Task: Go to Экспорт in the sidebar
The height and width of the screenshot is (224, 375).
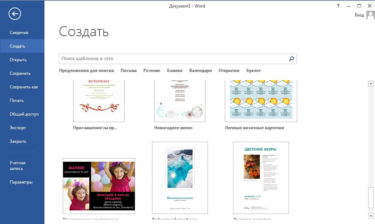Action: pos(18,128)
